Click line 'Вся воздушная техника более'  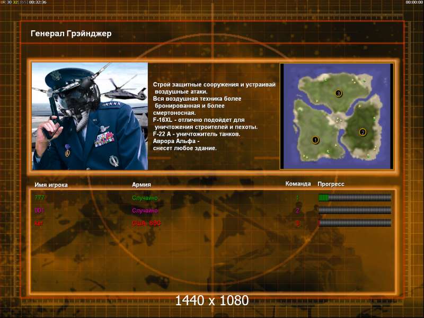click(x=197, y=99)
